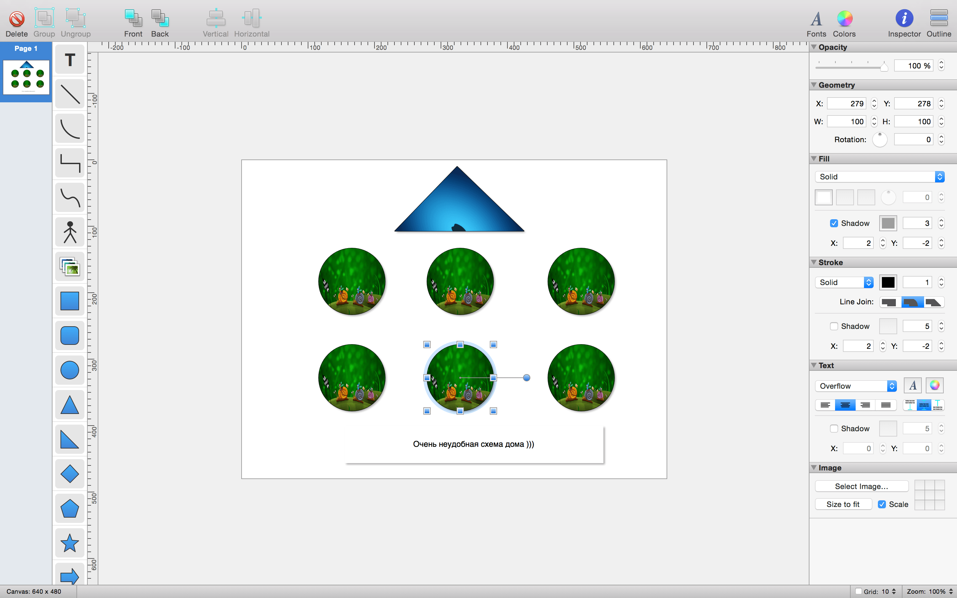This screenshot has height=598, width=957.
Task: Click the Fill white color swatch
Action: tap(824, 197)
